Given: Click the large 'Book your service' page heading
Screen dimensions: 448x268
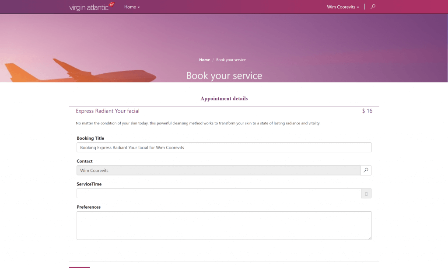Looking at the screenshot, I should coord(224,76).
